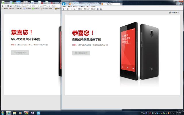Click the Chrome reload button
184x115 pixels.
coord(8,6)
